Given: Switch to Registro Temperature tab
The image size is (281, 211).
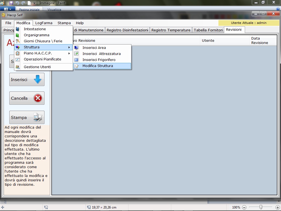Looking at the screenshot, I should tap(171, 30).
